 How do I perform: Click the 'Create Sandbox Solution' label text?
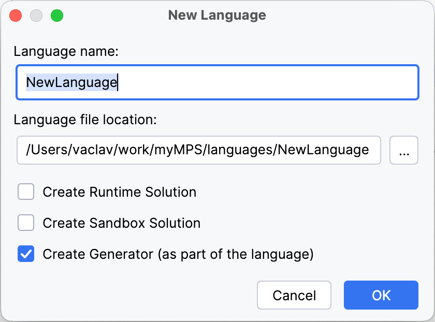[x=121, y=223]
